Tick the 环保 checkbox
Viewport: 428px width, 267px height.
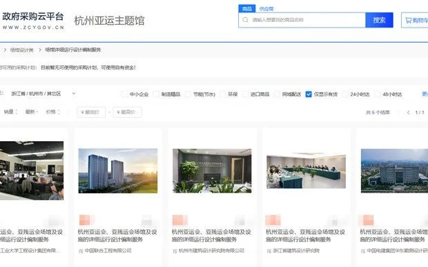tap(222, 94)
